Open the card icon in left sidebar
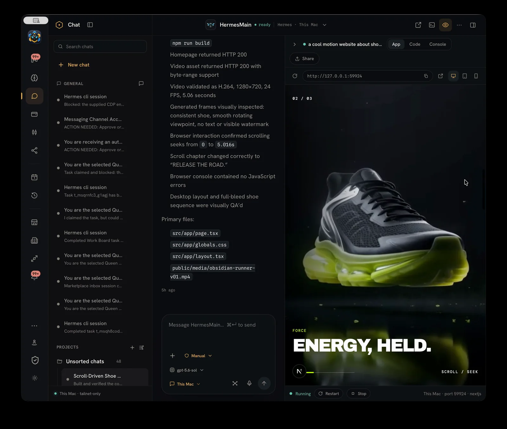Image resolution: width=507 pixels, height=429 pixels. pyautogui.click(x=35, y=114)
